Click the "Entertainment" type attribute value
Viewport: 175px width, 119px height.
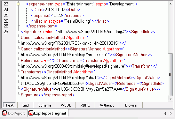pyautogui.click(x=80, y=4)
